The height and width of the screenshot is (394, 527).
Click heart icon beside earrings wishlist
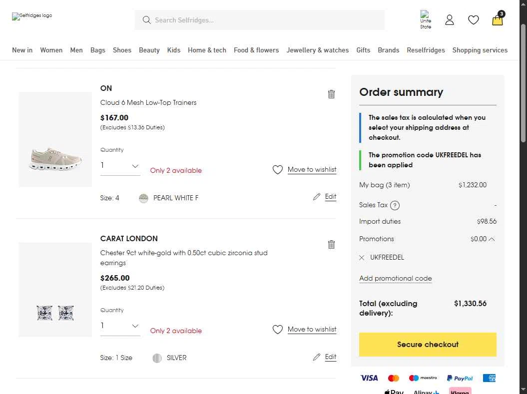[278, 330]
